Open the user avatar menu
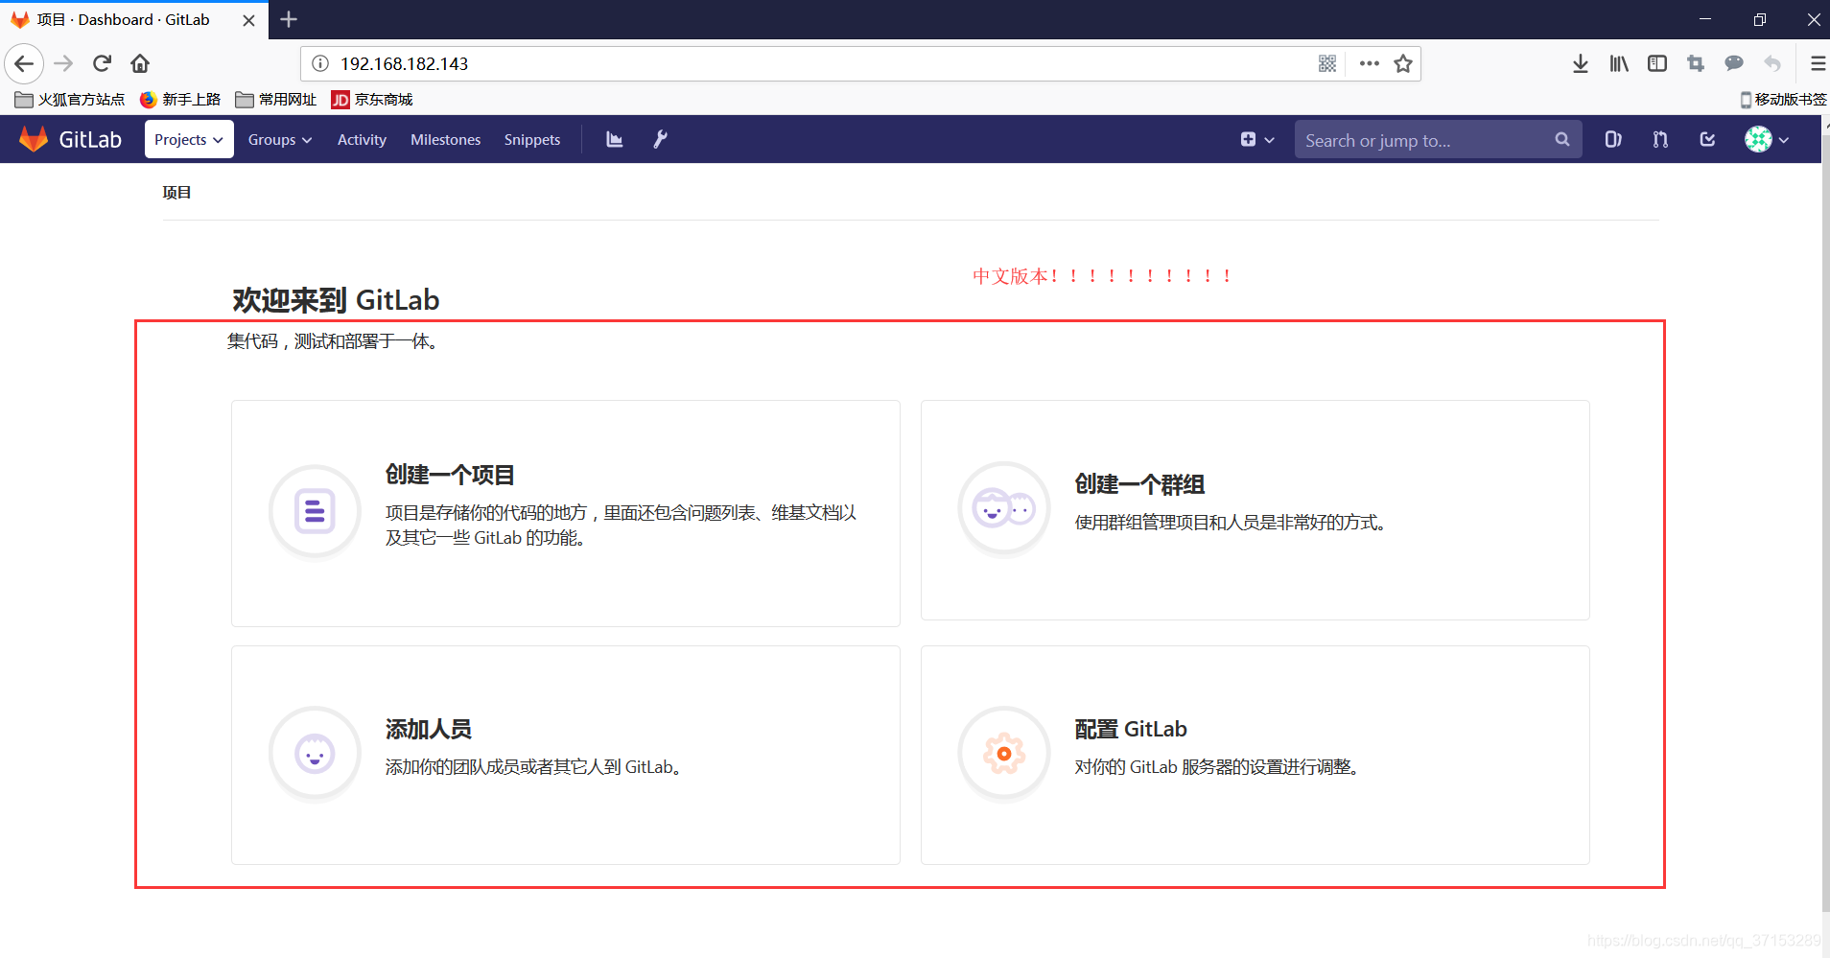The image size is (1830, 958). [1767, 139]
